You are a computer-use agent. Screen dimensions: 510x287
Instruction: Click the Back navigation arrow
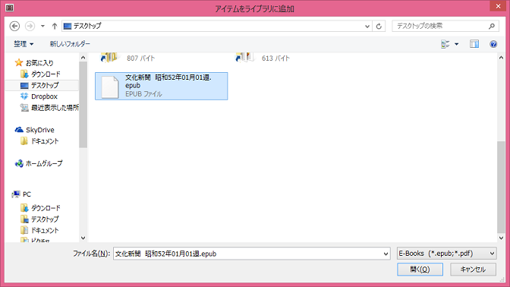[14, 26]
